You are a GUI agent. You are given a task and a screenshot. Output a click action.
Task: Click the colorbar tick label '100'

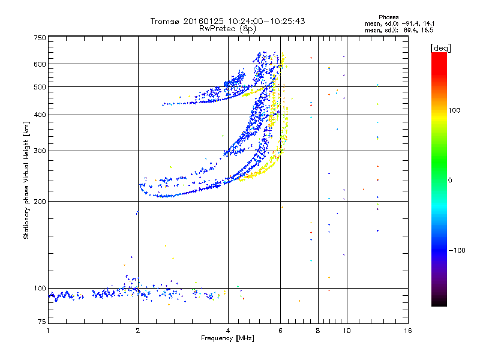coord(454,110)
